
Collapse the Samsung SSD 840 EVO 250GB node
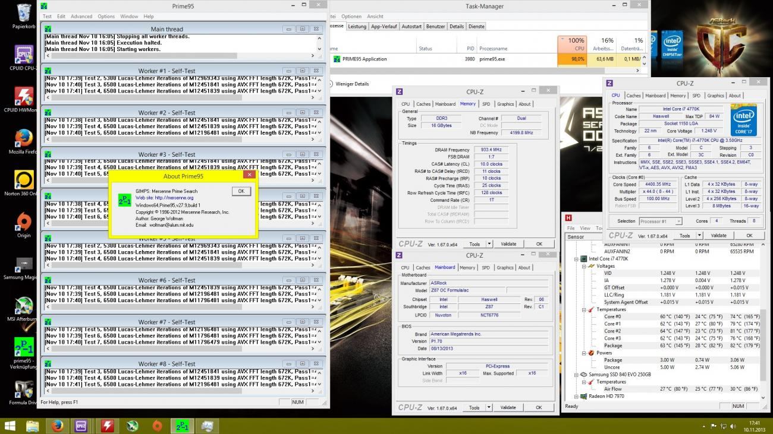click(x=576, y=375)
